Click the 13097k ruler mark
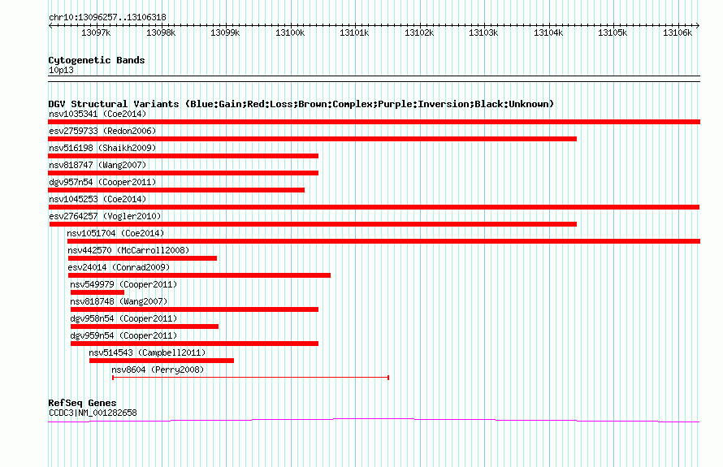 pyautogui.click(x=96, y=32)
